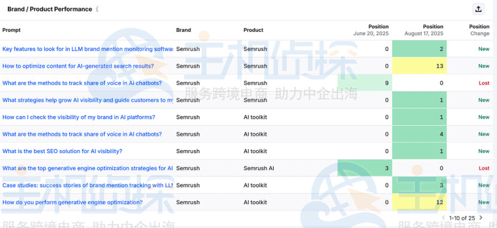Click 'Lost' status in the Semrush AI row
This screenshot has height=228, width=497.
point(484,169)
